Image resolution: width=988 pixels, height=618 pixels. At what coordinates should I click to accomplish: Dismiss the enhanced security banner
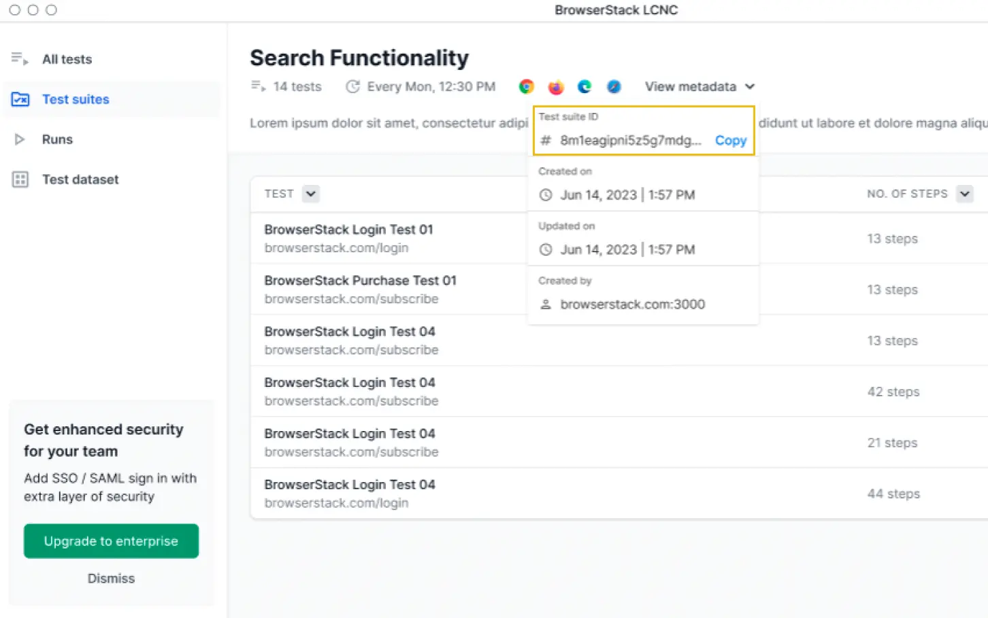[x=111, y=579]
